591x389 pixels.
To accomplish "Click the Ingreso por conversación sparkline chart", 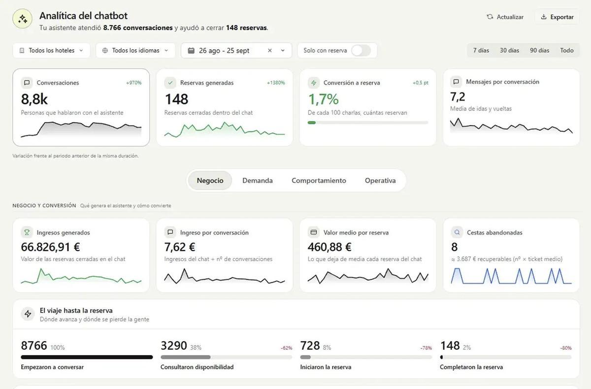I will point(225,276).
